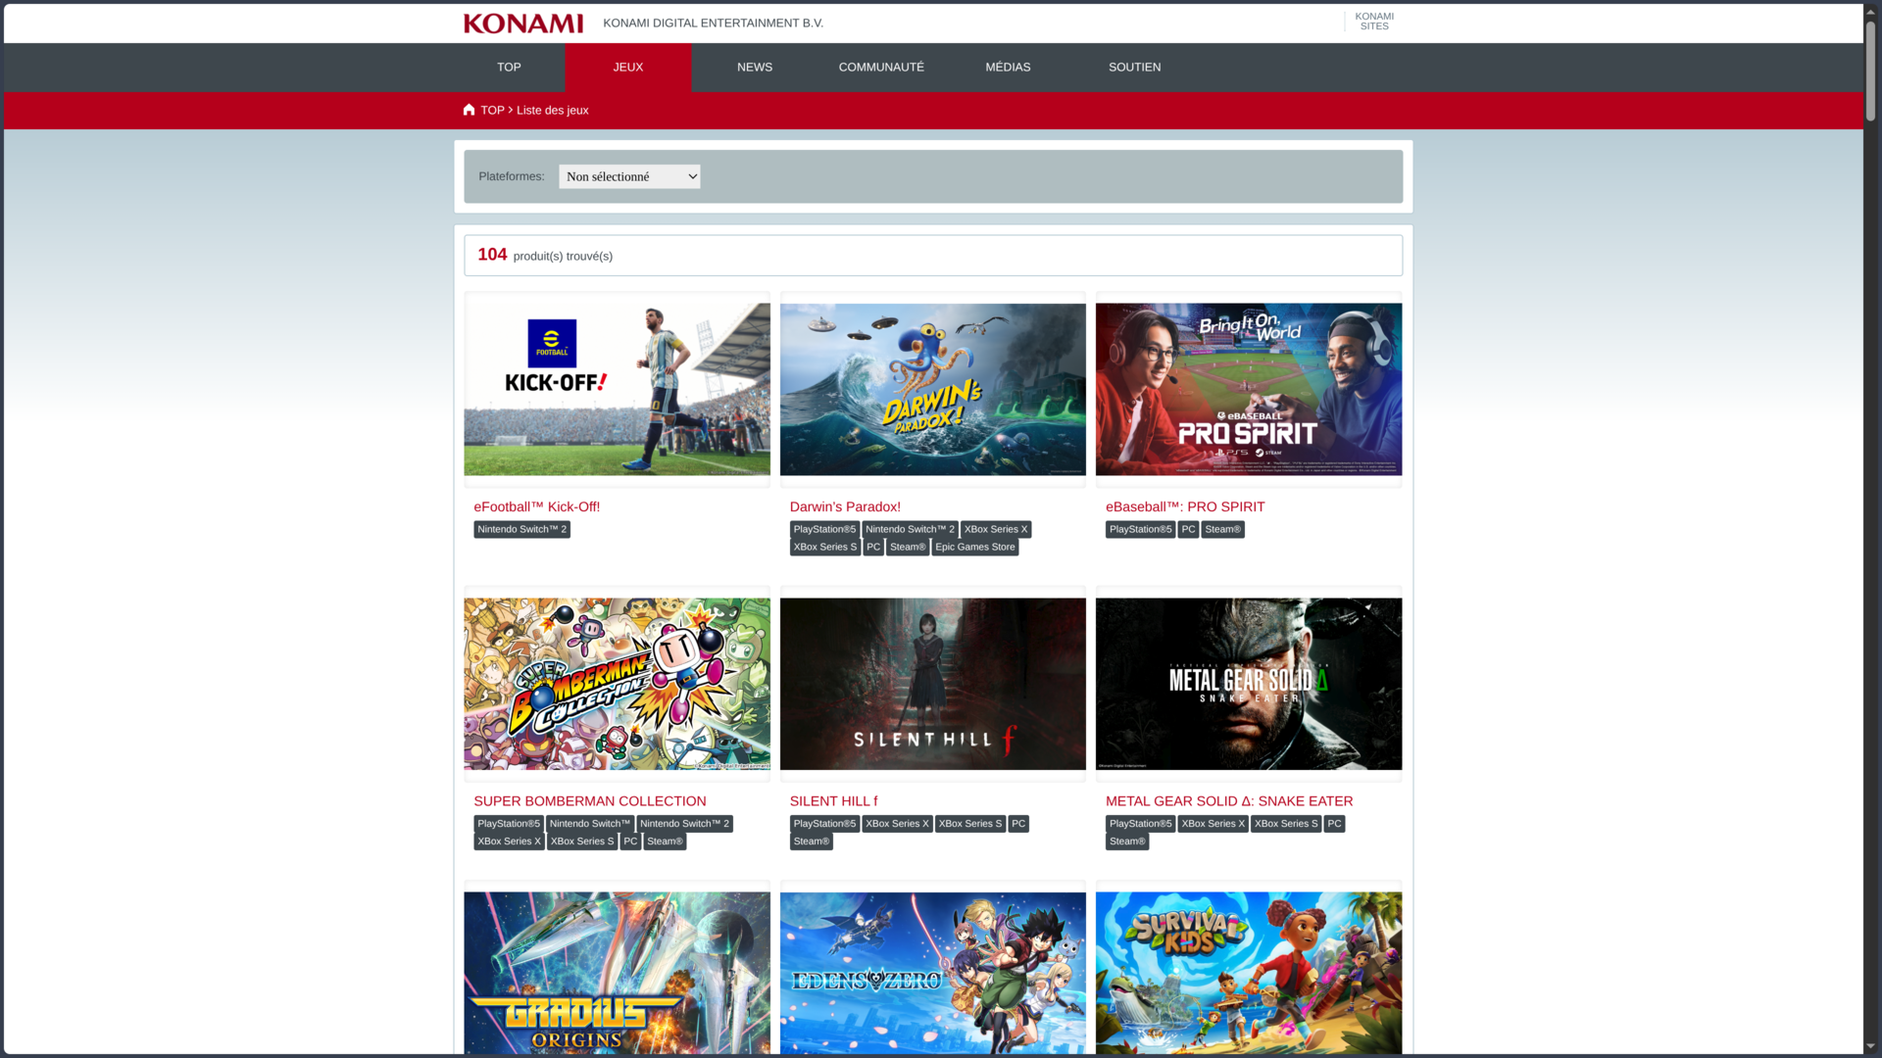Click PC tag under eBaseball PRO SPIRIT

click(1188, 529)
